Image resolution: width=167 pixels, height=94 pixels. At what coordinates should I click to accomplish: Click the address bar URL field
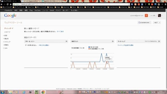[x=70, y=4]
